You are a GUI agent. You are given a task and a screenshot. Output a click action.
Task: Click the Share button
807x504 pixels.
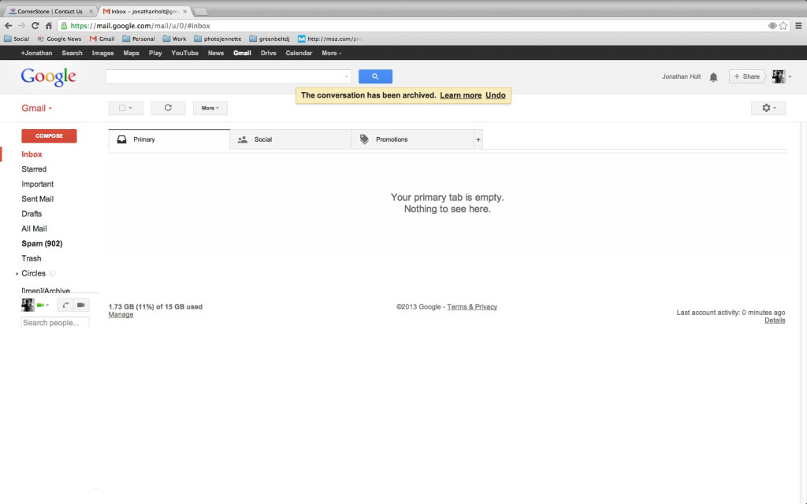747,76
